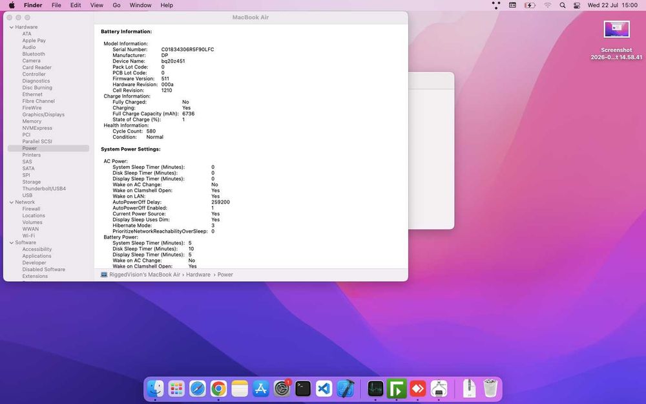Screen dimensions: 646x404
Task: Select Bluetooth in the sidebar
Action: [x=34, y=54]
